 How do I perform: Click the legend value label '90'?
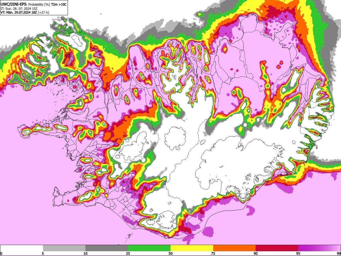pos(256,254)
